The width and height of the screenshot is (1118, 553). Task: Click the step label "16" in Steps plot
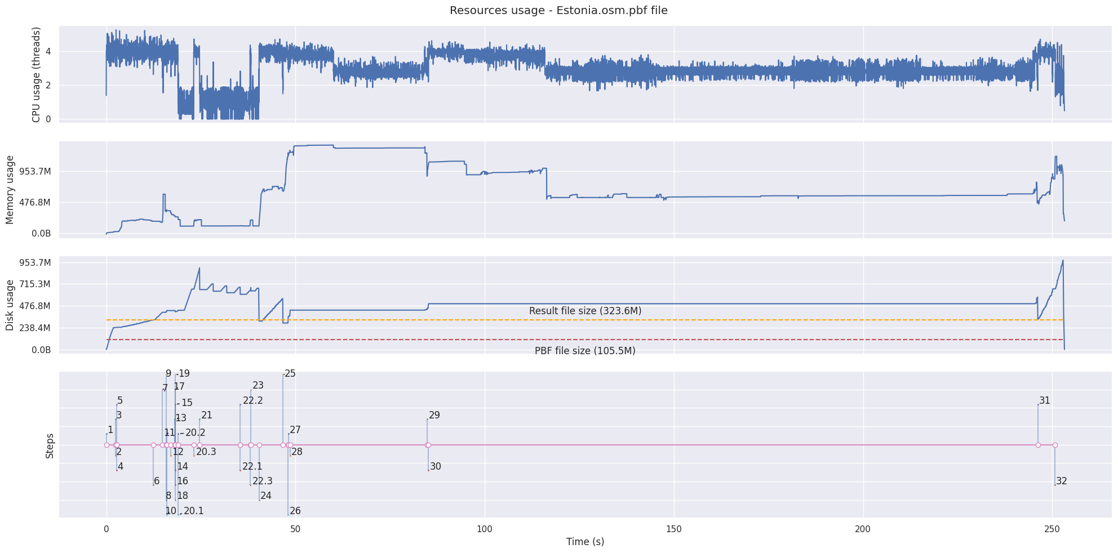(x=183, y=481)
